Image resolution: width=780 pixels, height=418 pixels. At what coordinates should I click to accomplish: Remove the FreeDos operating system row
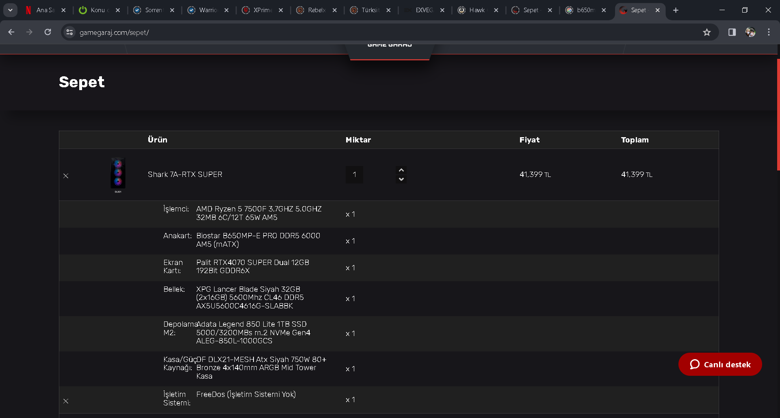tap(66, 401)
